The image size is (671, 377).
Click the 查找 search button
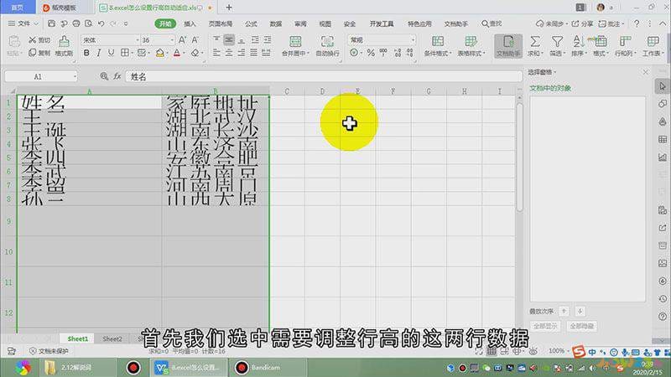pos(492,23)
